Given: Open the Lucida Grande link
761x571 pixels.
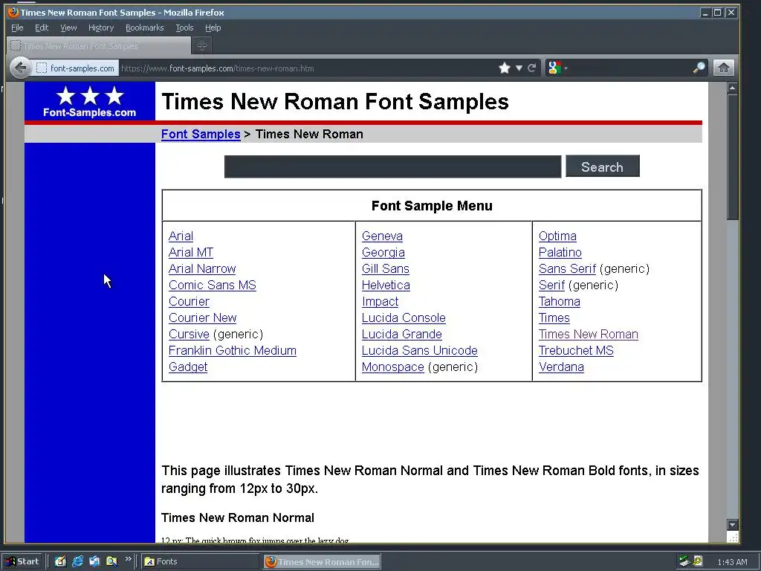Looking at the screenshot, I should pos(402,334).
